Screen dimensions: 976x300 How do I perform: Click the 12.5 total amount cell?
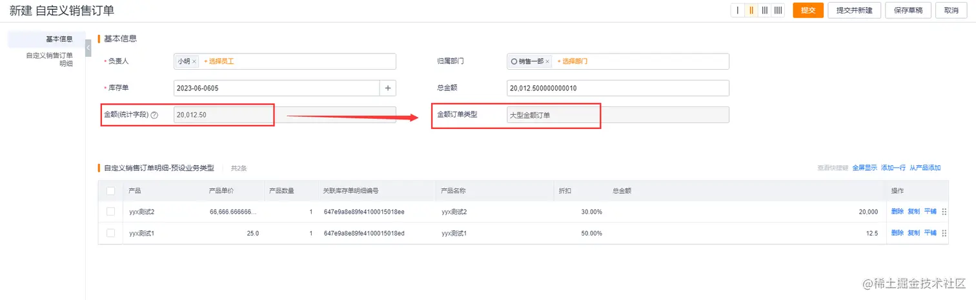tap(871, 233)
